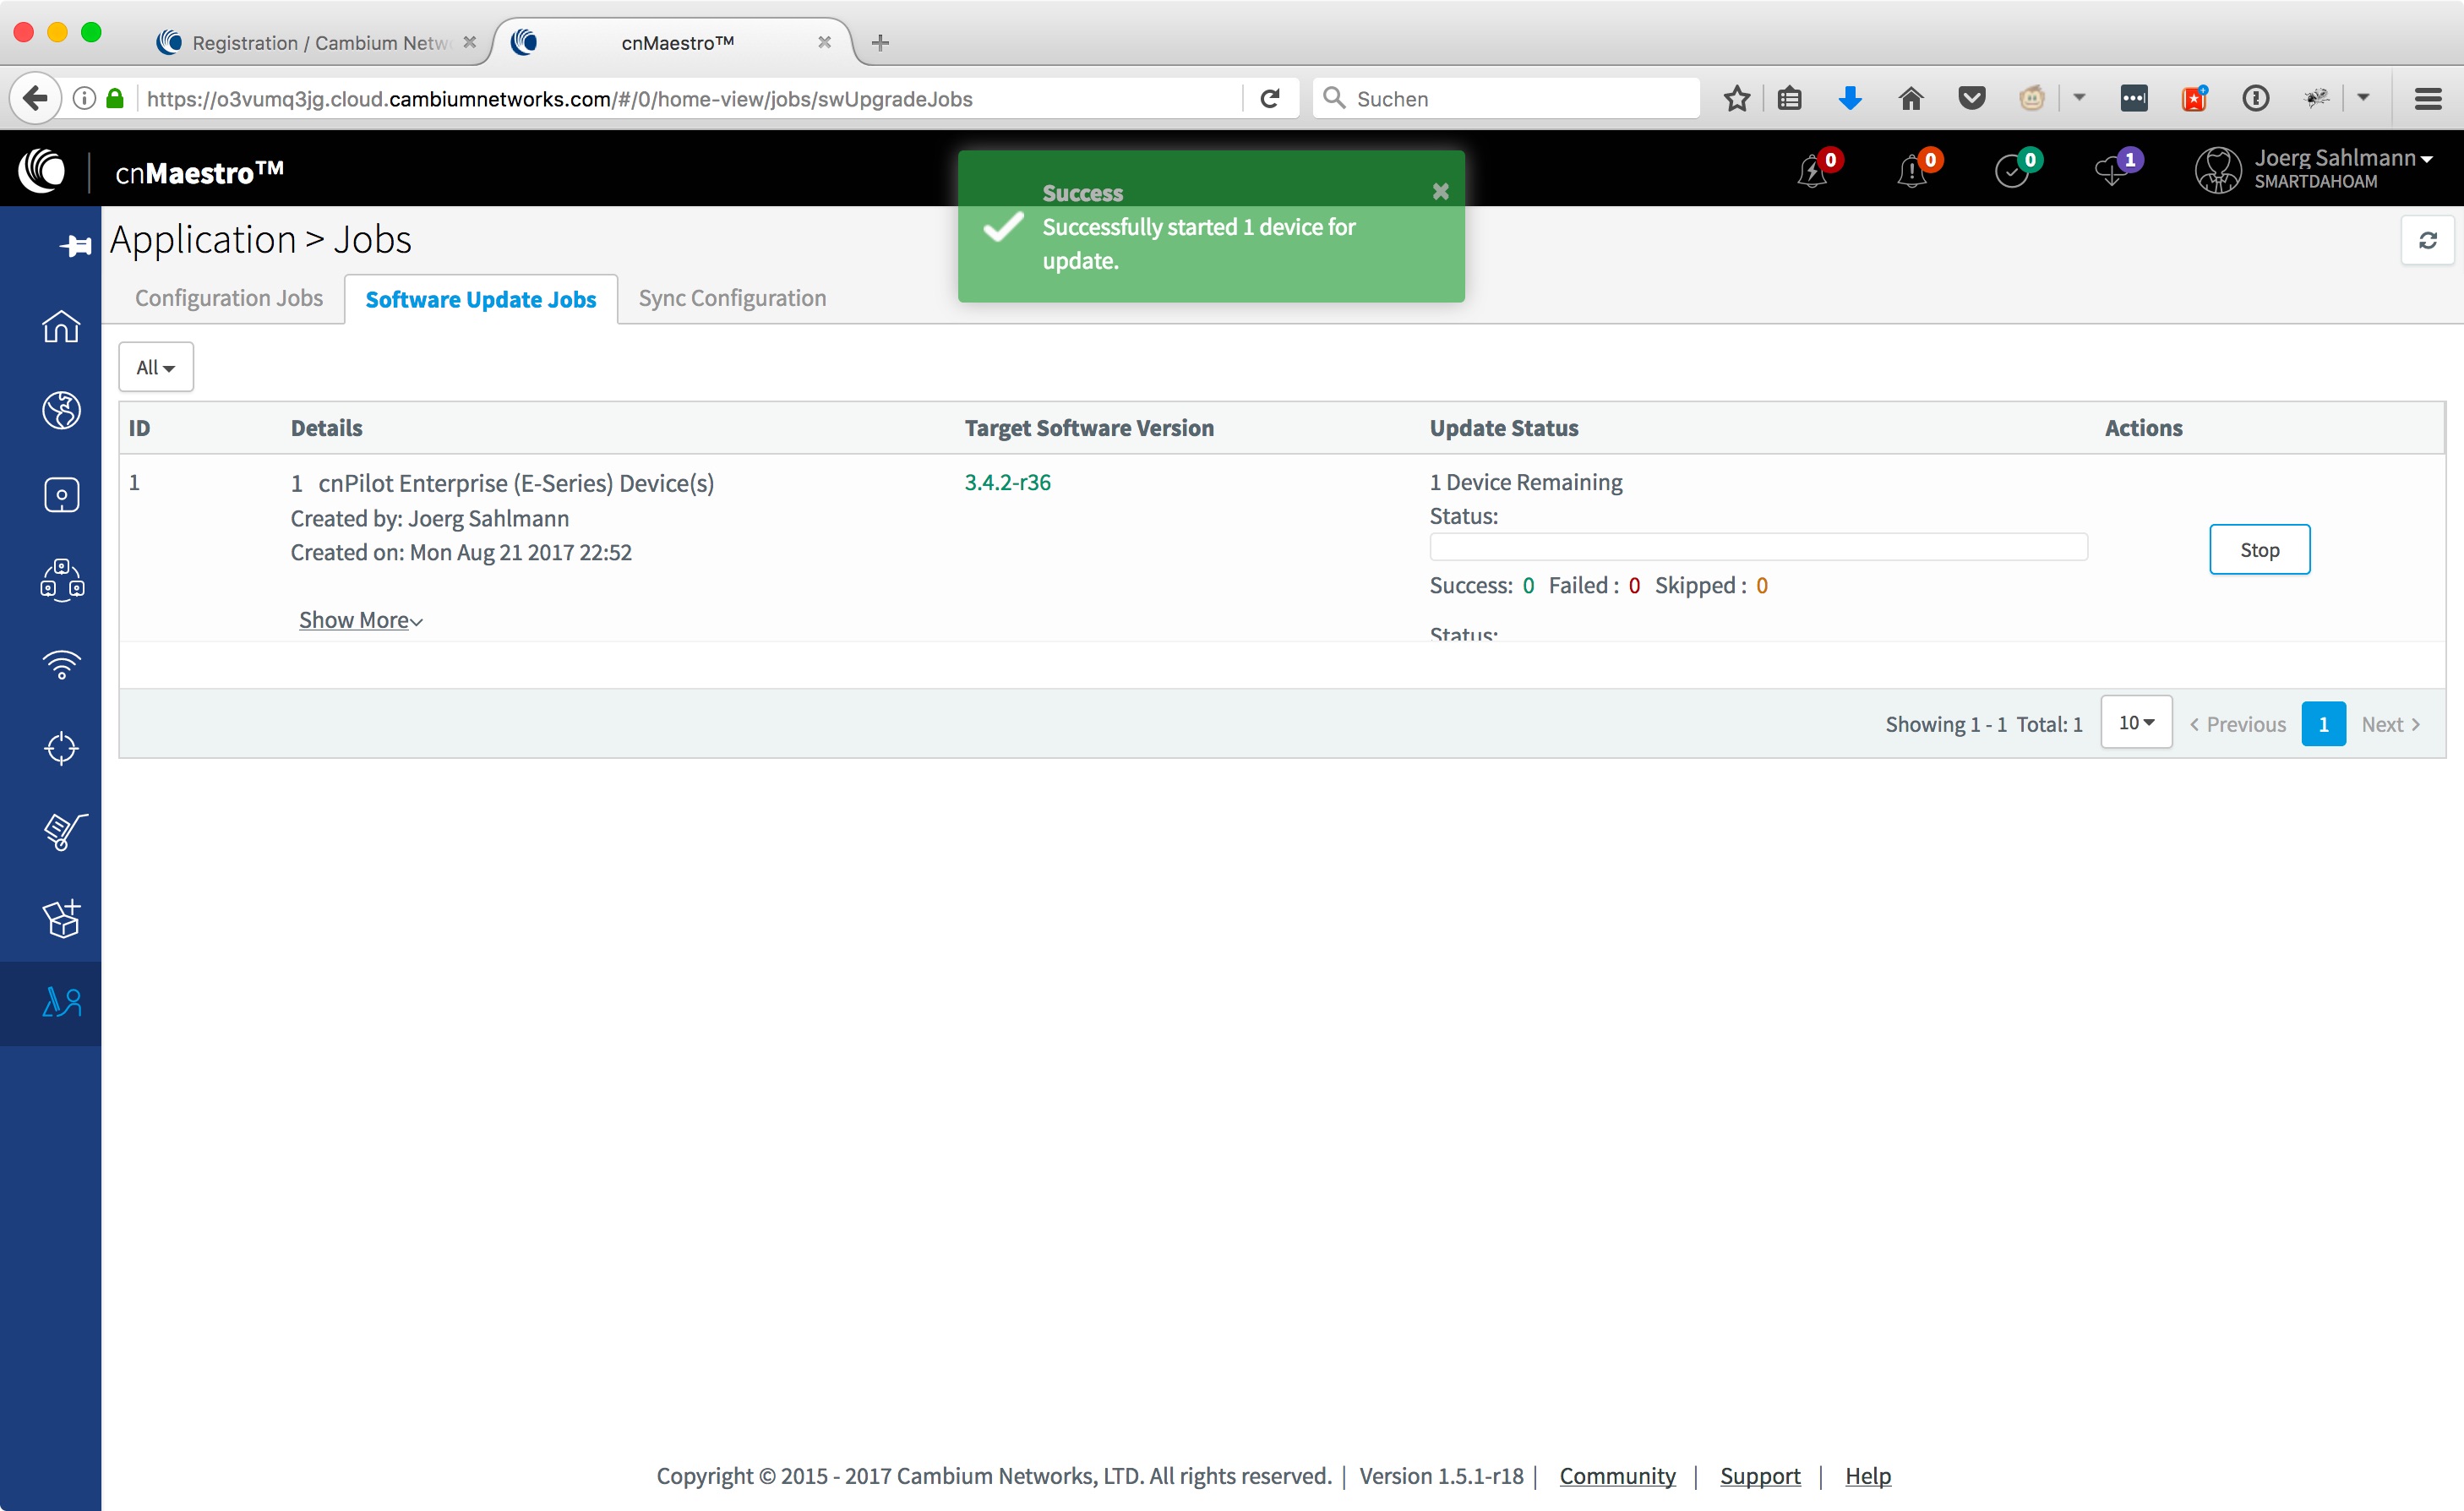Screen dimensions: 2464x1511
Task: Click the 1 Device Remaining text
Action: tap(1526, 482)
